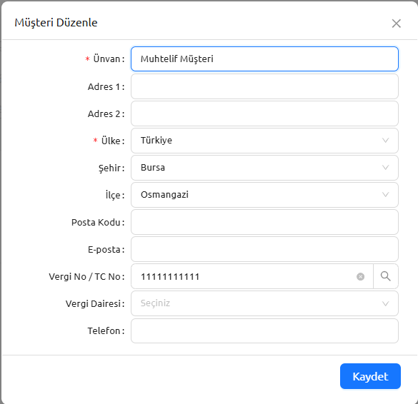418x404 pixels.
Task: Focus the Posta Kodu input
Action: click(264, 222)
